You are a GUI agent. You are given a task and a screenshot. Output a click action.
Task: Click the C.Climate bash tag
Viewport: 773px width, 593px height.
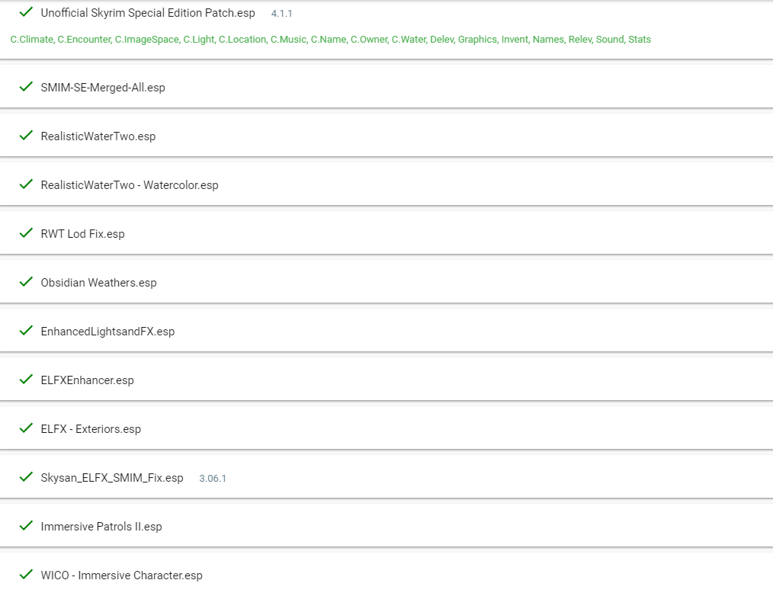pyautogui.click(x=32, y=40)
